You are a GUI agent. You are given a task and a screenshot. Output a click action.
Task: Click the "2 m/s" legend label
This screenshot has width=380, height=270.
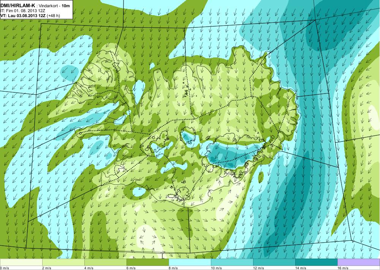(x=46, y=268)
